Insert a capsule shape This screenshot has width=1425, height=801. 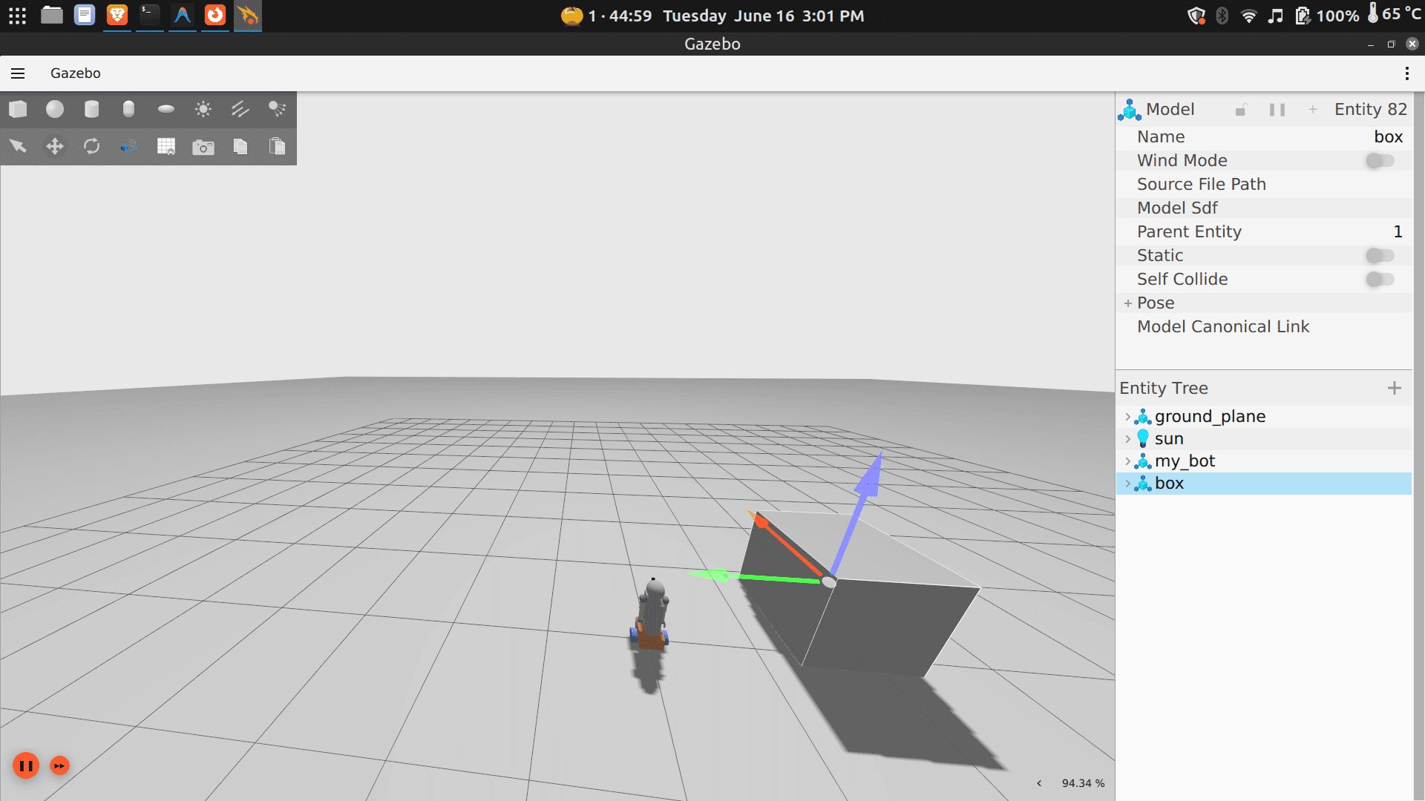[x=128, y=110]
